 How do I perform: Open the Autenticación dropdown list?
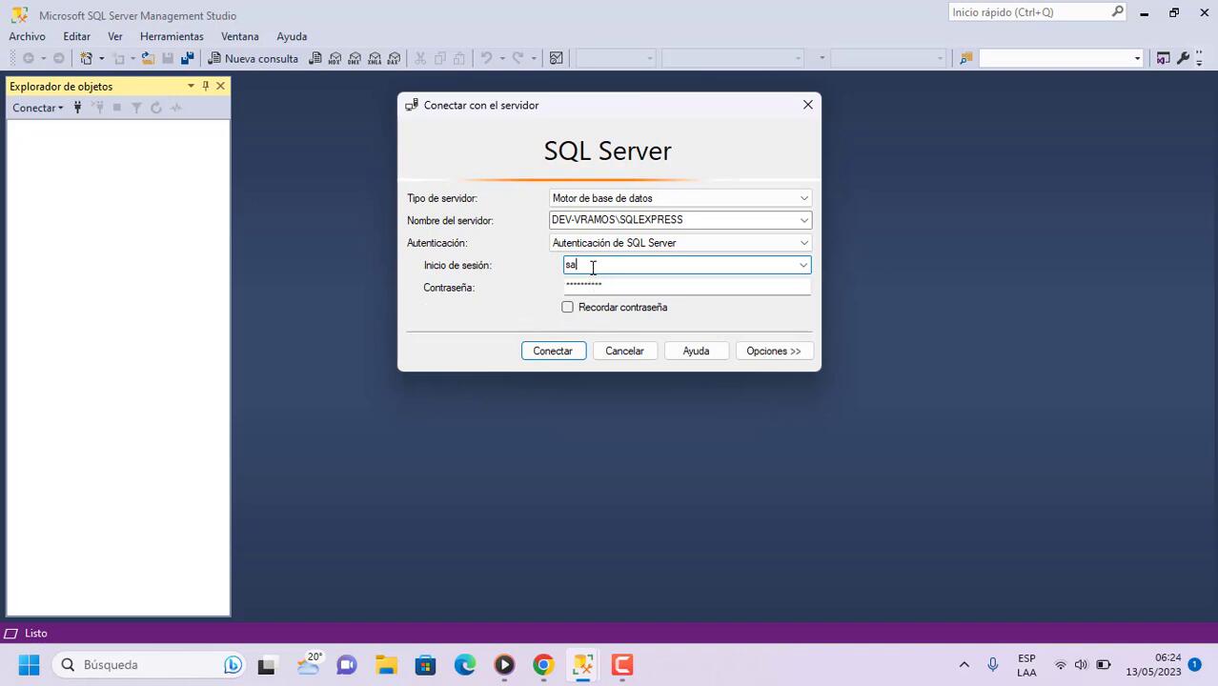(803, 243)
